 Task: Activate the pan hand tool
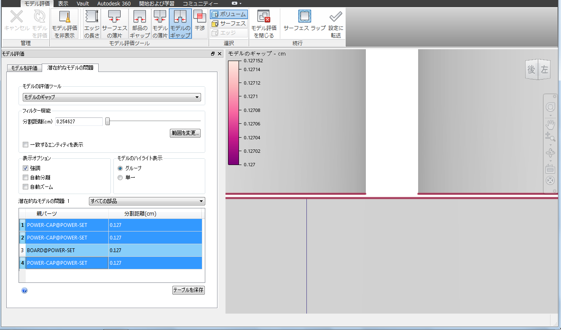550,124
